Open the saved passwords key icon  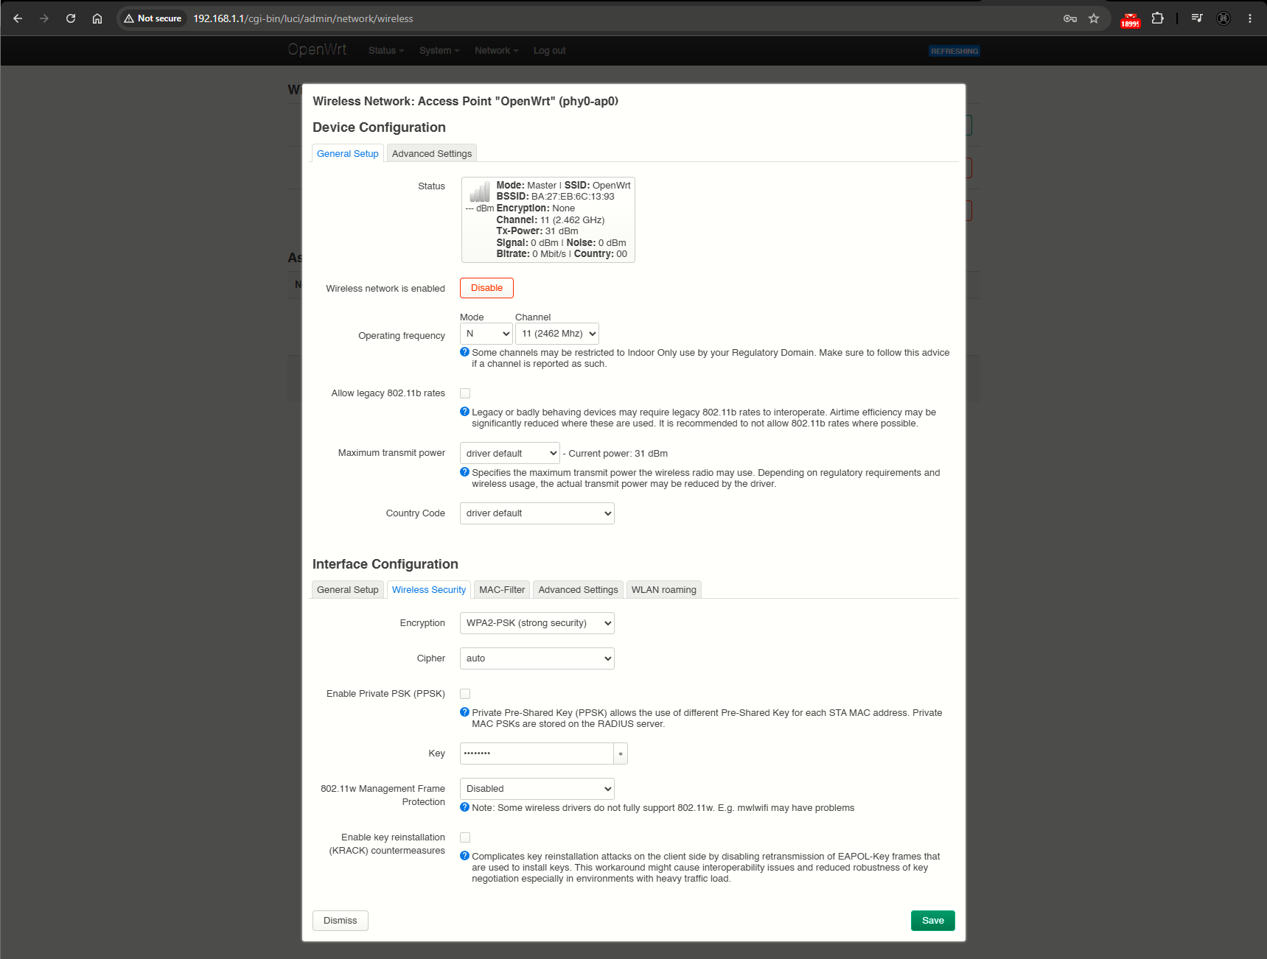point(1070,18)
